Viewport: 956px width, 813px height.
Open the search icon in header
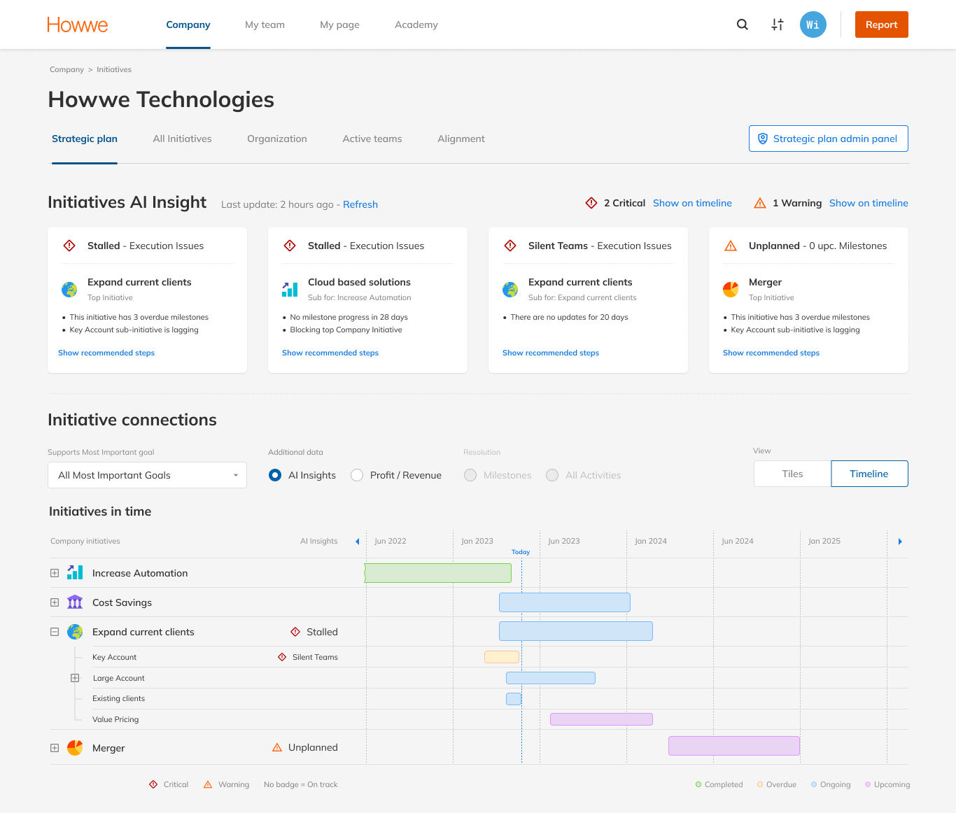(743, 24)
